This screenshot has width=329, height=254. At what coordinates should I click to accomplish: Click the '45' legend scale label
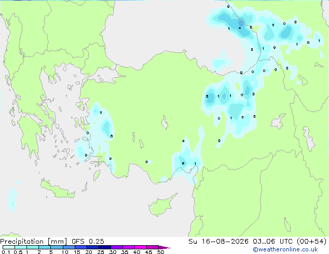[148, 252]
